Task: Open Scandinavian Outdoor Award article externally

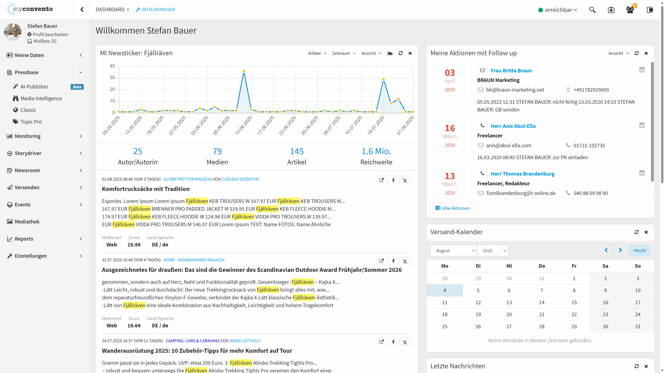Action: point(382,261)
